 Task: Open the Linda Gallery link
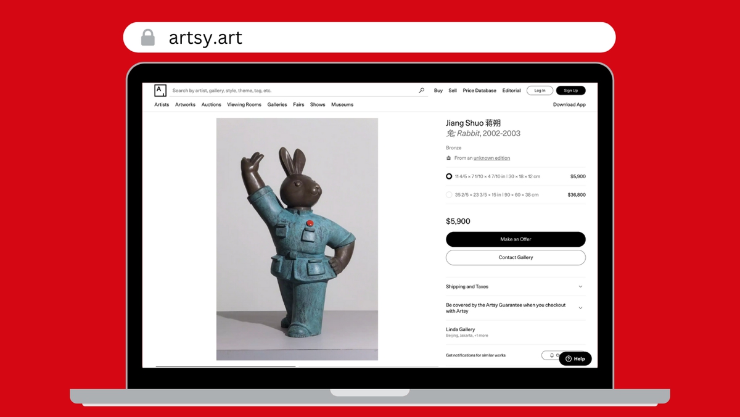[x=460, y=329]
